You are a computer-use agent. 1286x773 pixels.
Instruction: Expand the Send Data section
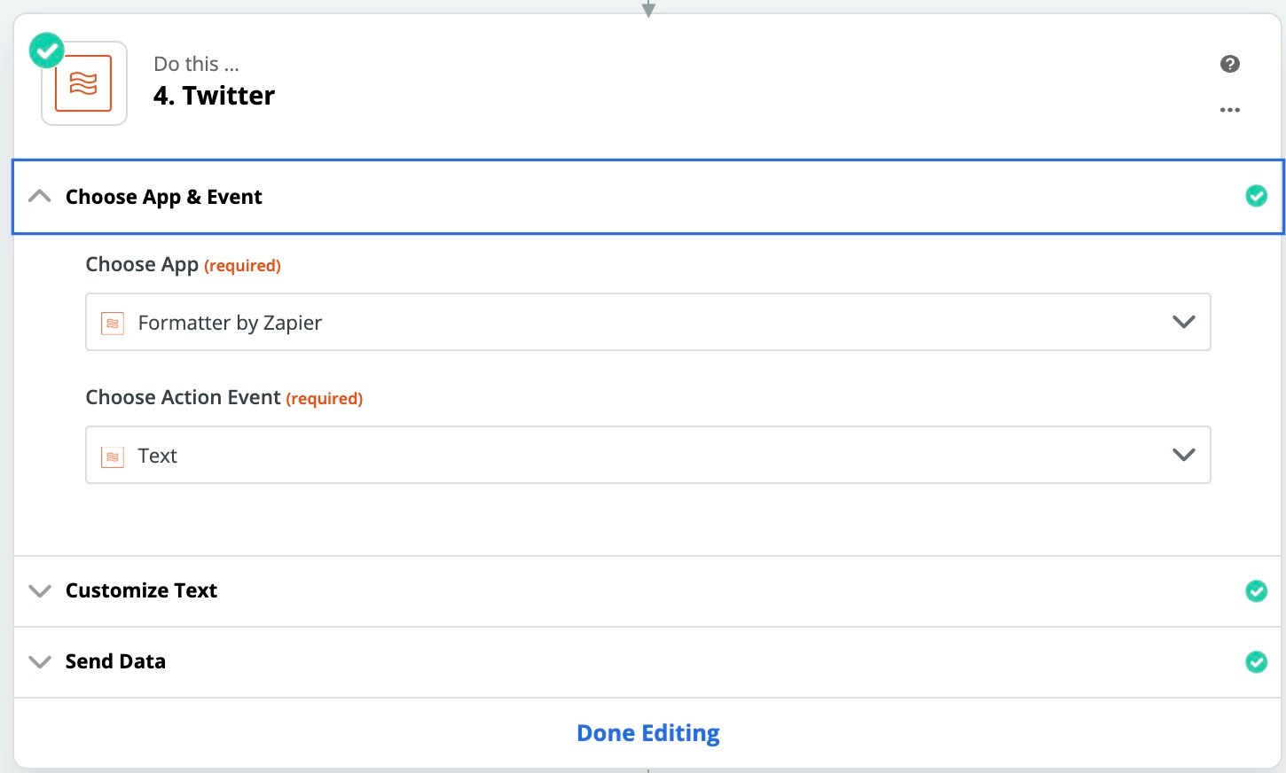tap(40, 661)
